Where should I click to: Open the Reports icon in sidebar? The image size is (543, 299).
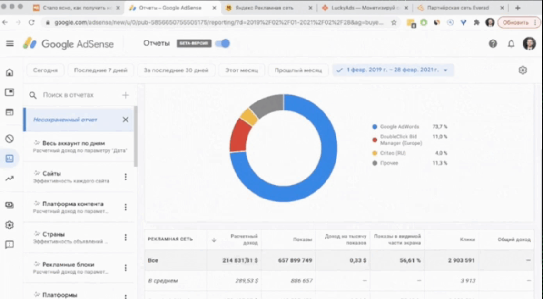click(x=10, y=159)
